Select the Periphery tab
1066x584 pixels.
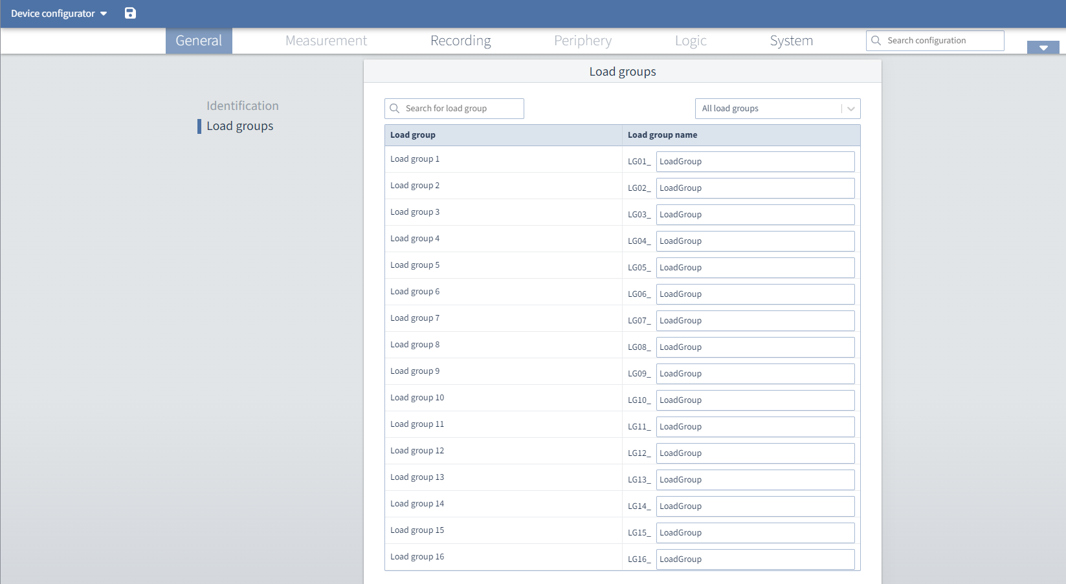(x=582, y=40)
